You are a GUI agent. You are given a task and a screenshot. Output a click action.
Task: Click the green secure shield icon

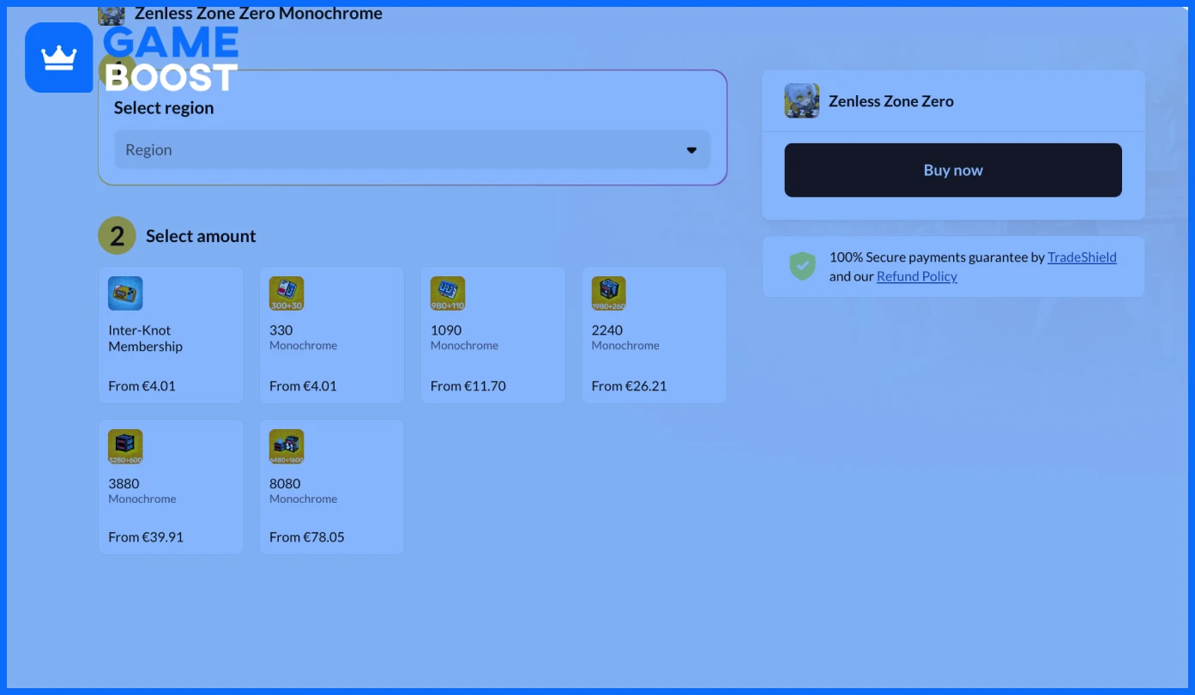[x=802, y=266]
